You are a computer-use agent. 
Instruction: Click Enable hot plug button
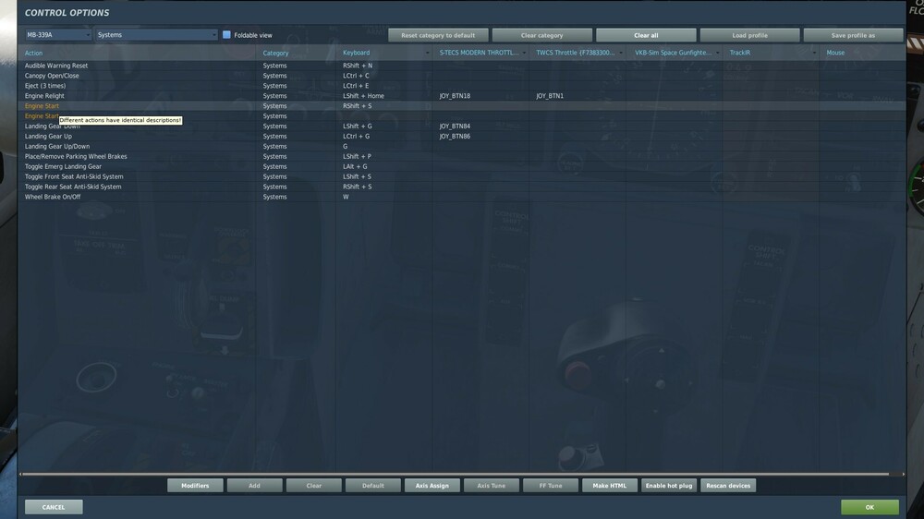pyautogui.click(x=669, y=486)
